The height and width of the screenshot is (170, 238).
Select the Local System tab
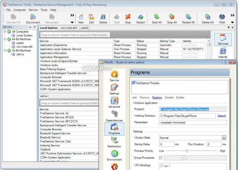[x=49, y=28]
